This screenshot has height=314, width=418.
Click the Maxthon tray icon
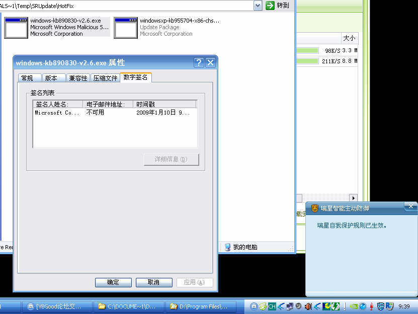click(x=254, y=306)
